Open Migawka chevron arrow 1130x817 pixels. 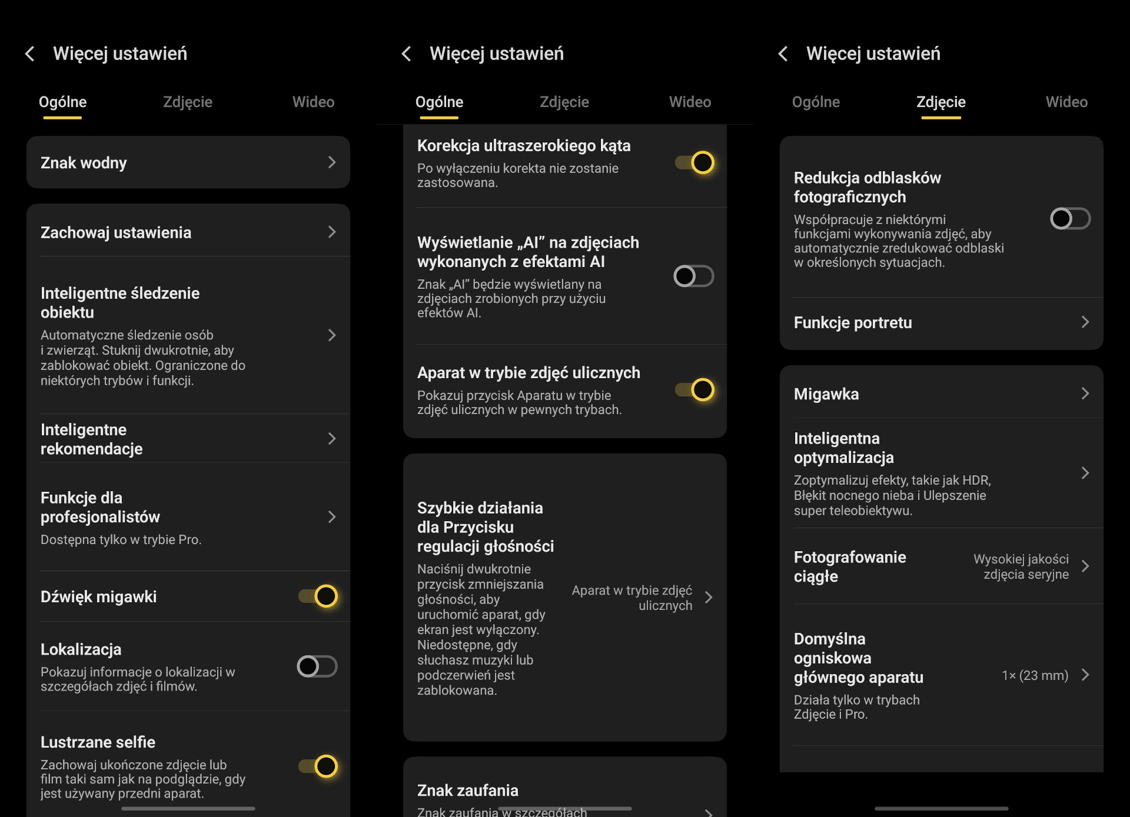[x=1085, y=394]
